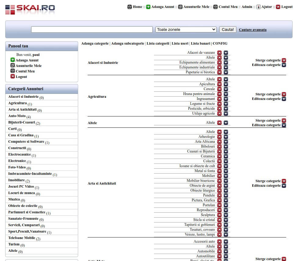Open Locuri de munca category in sidebar
Screen dimensions: 299x261
[x=22, y=193]
